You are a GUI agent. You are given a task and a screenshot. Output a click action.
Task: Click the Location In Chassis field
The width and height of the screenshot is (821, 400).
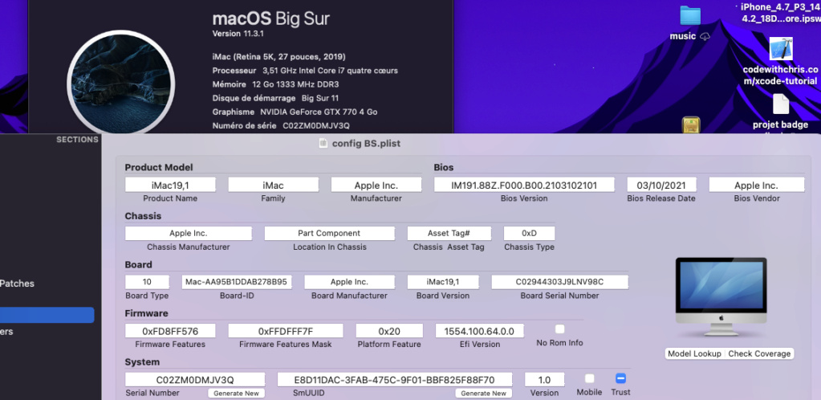(329, 233)
